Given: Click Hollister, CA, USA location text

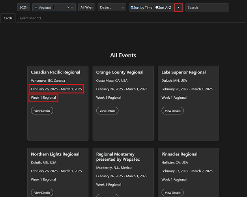Looking at the screenshot, I should tap(175, 163).
